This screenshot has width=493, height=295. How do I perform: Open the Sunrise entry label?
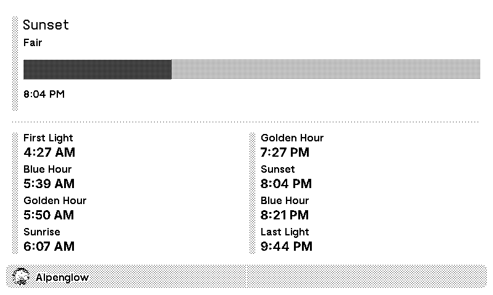point(42,232)
